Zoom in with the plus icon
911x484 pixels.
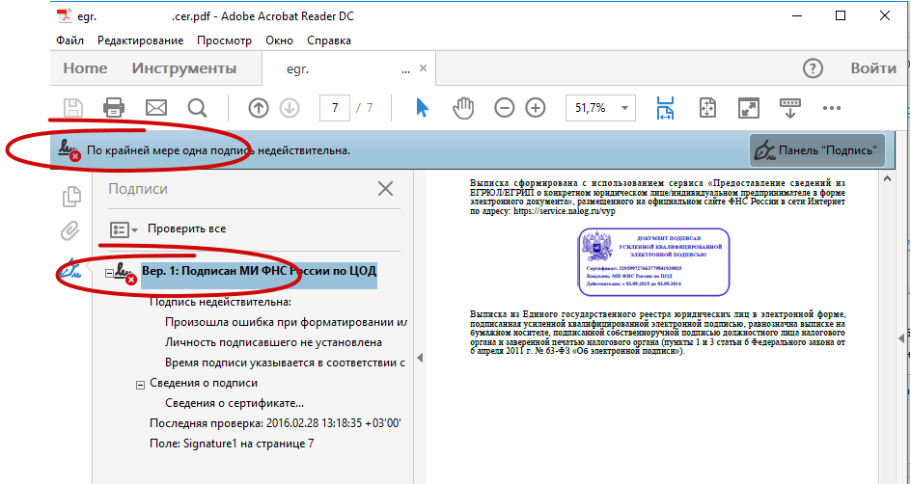pyautogui.click(x=536, y=108)
